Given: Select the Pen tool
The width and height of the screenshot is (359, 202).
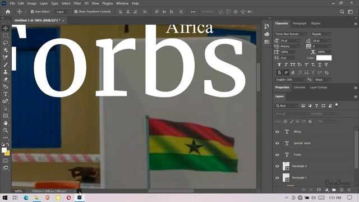Looking at the screenshot, I should tap(6, 101).
